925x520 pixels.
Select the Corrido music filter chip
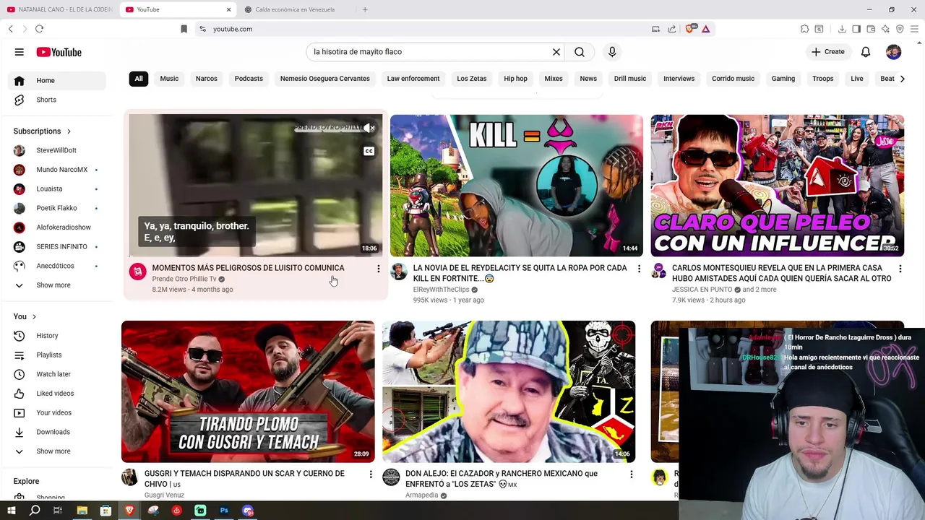[x=733, y=79]
